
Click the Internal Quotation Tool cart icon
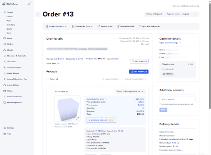coord(5,79)
